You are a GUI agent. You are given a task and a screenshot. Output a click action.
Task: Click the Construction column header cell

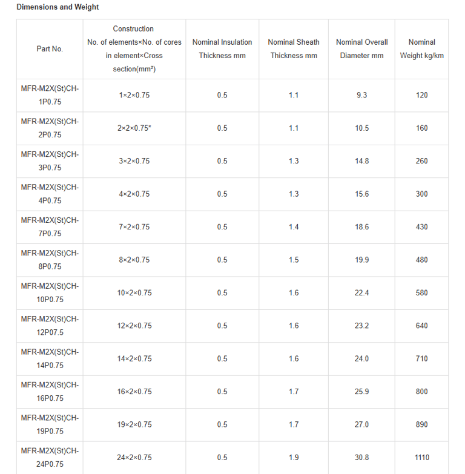(x=134, y=49)
